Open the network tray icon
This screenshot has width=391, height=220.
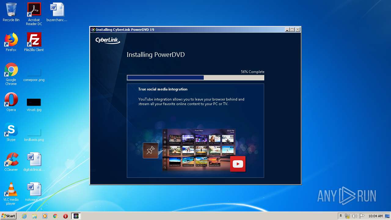(347, 216)
